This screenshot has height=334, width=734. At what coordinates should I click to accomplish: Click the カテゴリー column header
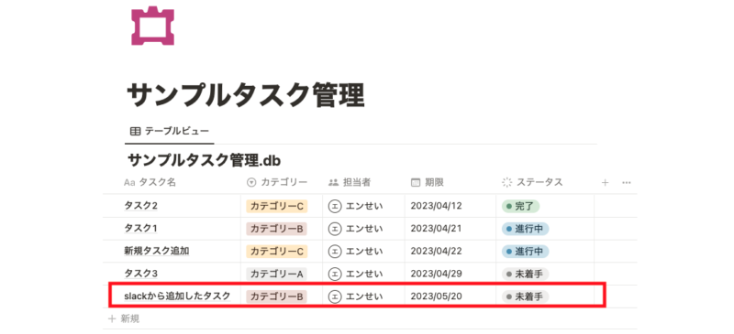pyautogui.click(x=277, y=183)
